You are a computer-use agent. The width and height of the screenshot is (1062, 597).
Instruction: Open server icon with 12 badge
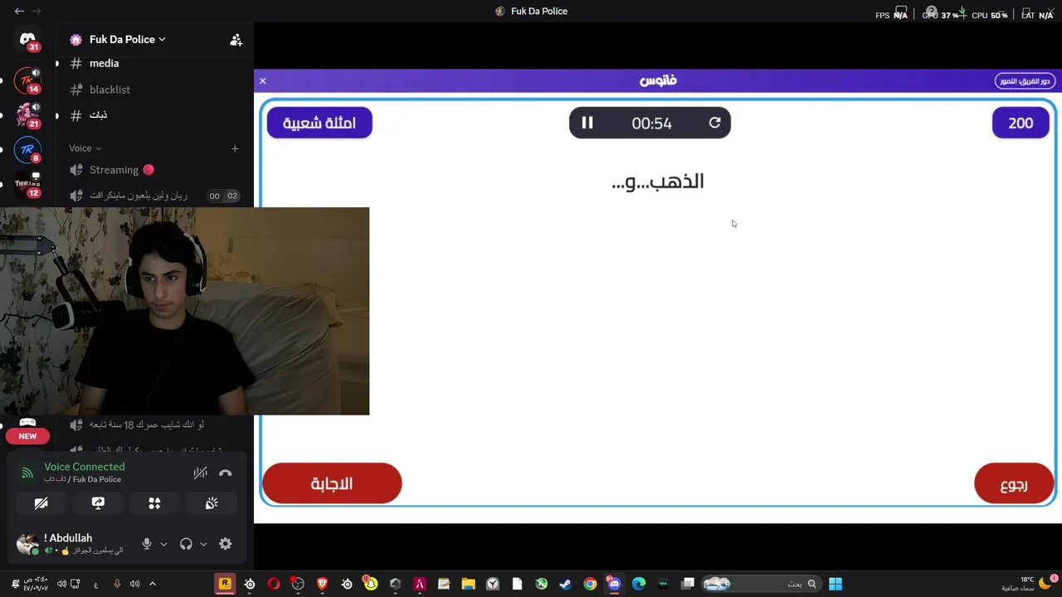[x=27, y=184]
